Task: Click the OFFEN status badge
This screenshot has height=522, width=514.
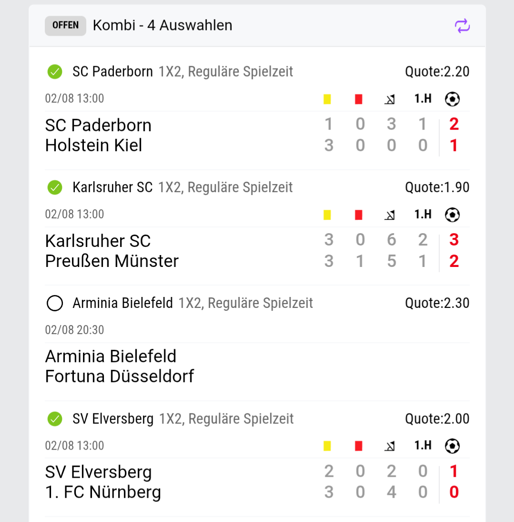Action: [66, 26]
